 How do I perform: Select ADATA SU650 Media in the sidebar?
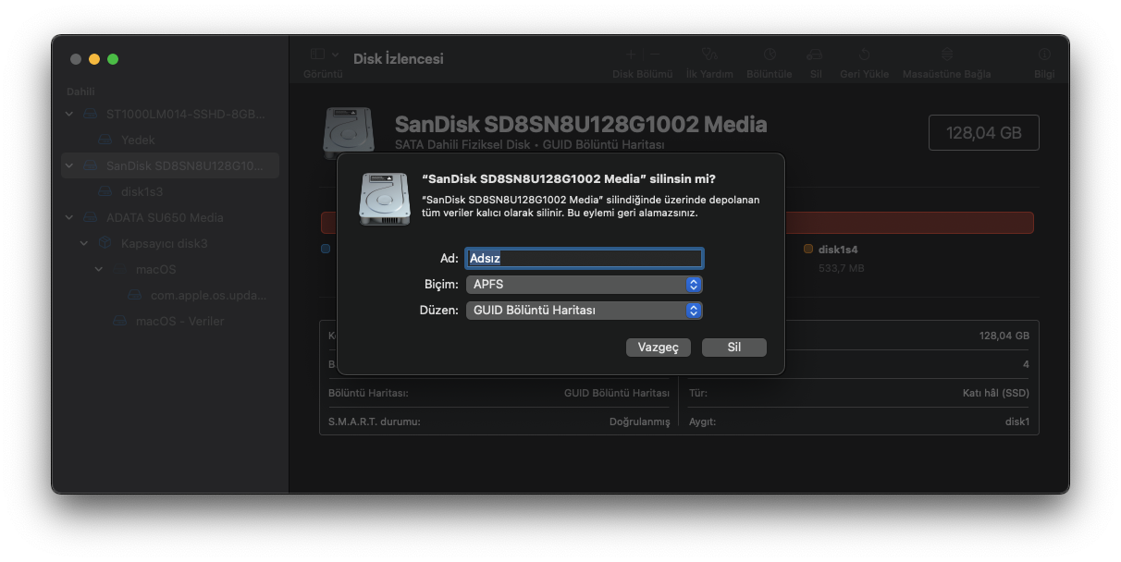click(x=170, y=217)
